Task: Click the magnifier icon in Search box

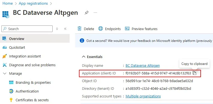Action: click(5, 29)
